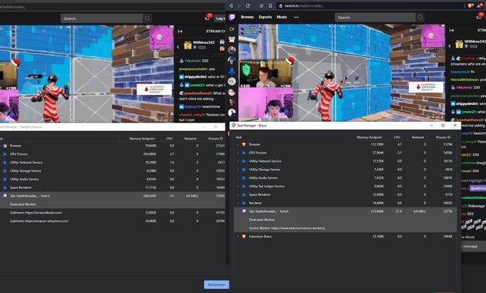The width and height of the screenshot is (486, 293).
Task: Open the three-dot more menu beside Music
Action: [296, 17]
